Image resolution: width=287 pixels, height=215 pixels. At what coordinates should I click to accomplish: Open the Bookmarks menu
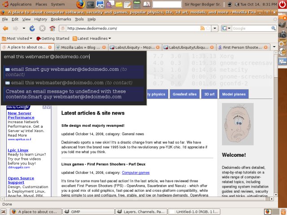point(61,19)
